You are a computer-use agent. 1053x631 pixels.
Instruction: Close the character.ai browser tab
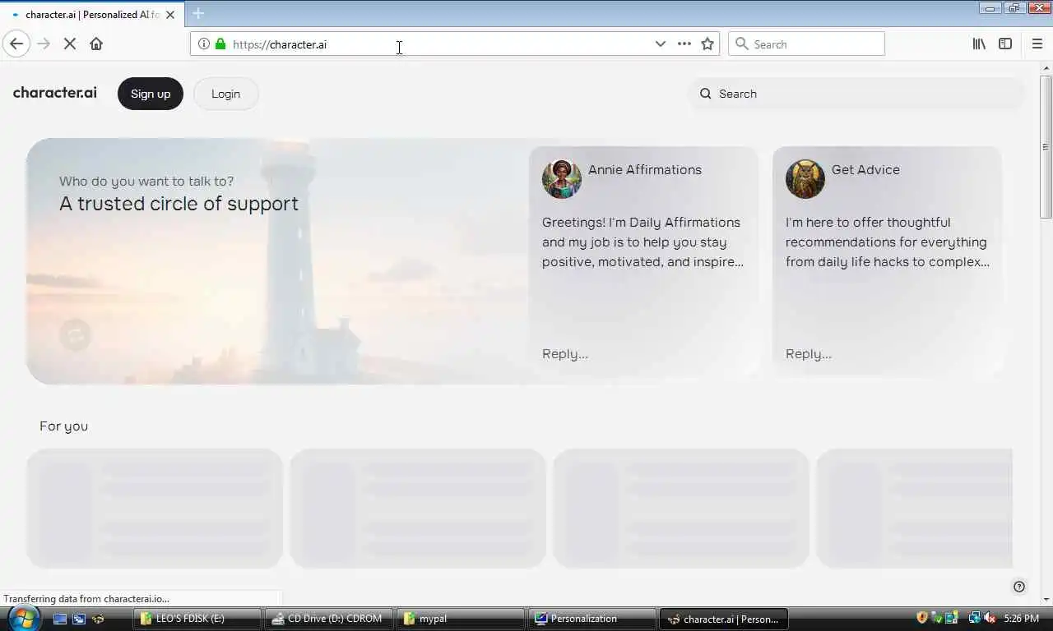click(170, 15)
